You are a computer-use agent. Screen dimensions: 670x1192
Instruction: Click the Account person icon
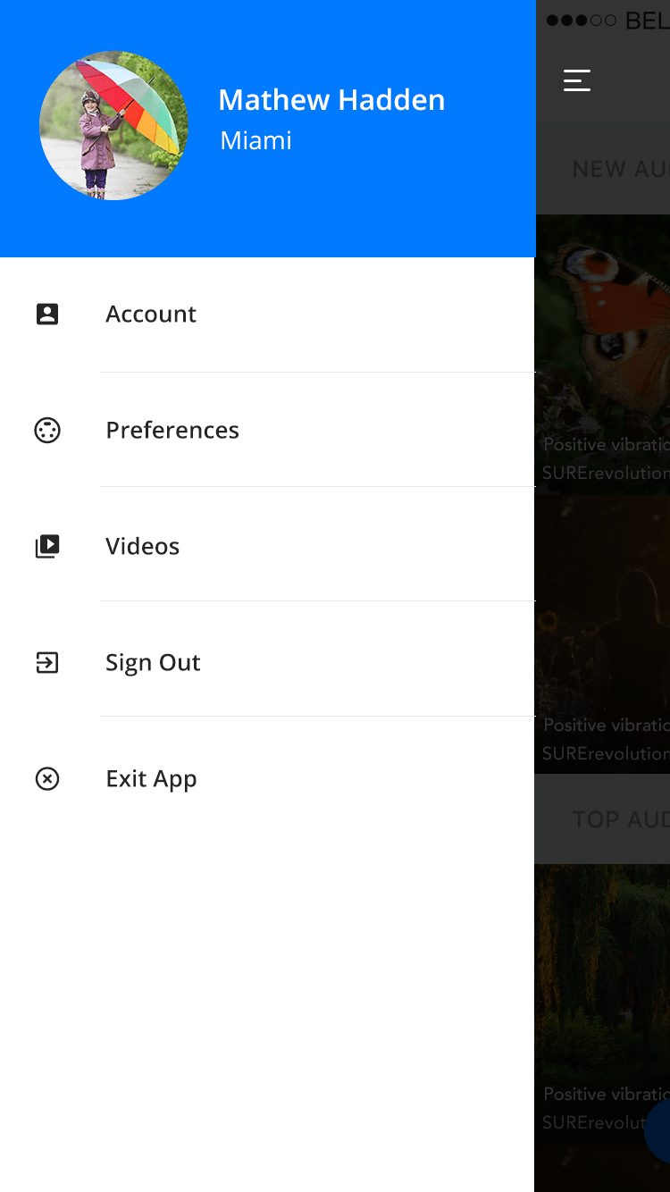click(x=47, y=314)
